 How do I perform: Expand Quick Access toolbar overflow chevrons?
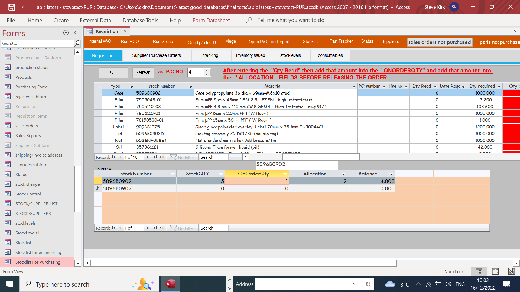tap(23, 7)
